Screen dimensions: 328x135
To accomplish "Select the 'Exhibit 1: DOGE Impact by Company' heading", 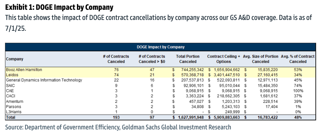I will pos(59,7).
